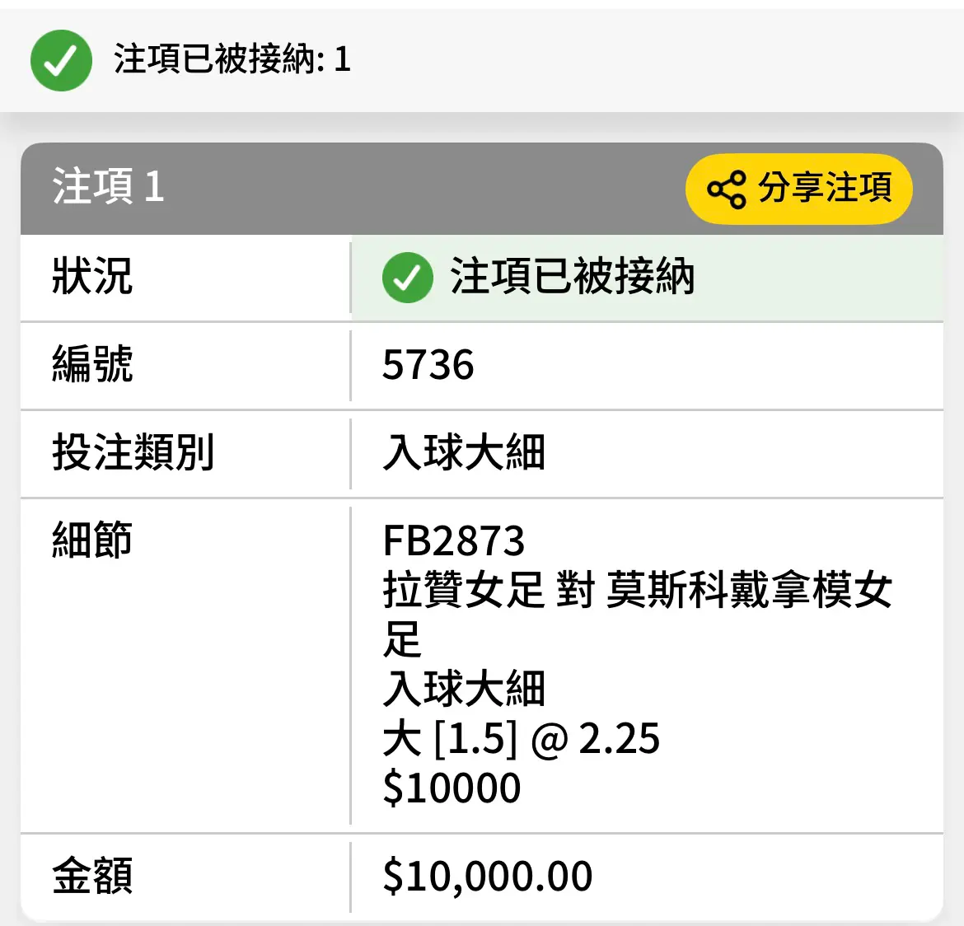Select the 狀況 row label
Viewport: 964px width, 926px height.
point(92,276)
